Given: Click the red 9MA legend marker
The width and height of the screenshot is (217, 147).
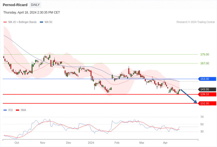Looking at the screenshot, I should tap(17, 110).
